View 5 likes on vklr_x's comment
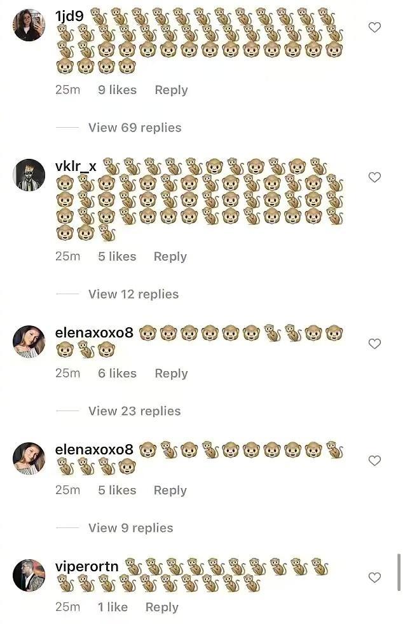Viewport: 403px width, 624px height. [117, 257]
